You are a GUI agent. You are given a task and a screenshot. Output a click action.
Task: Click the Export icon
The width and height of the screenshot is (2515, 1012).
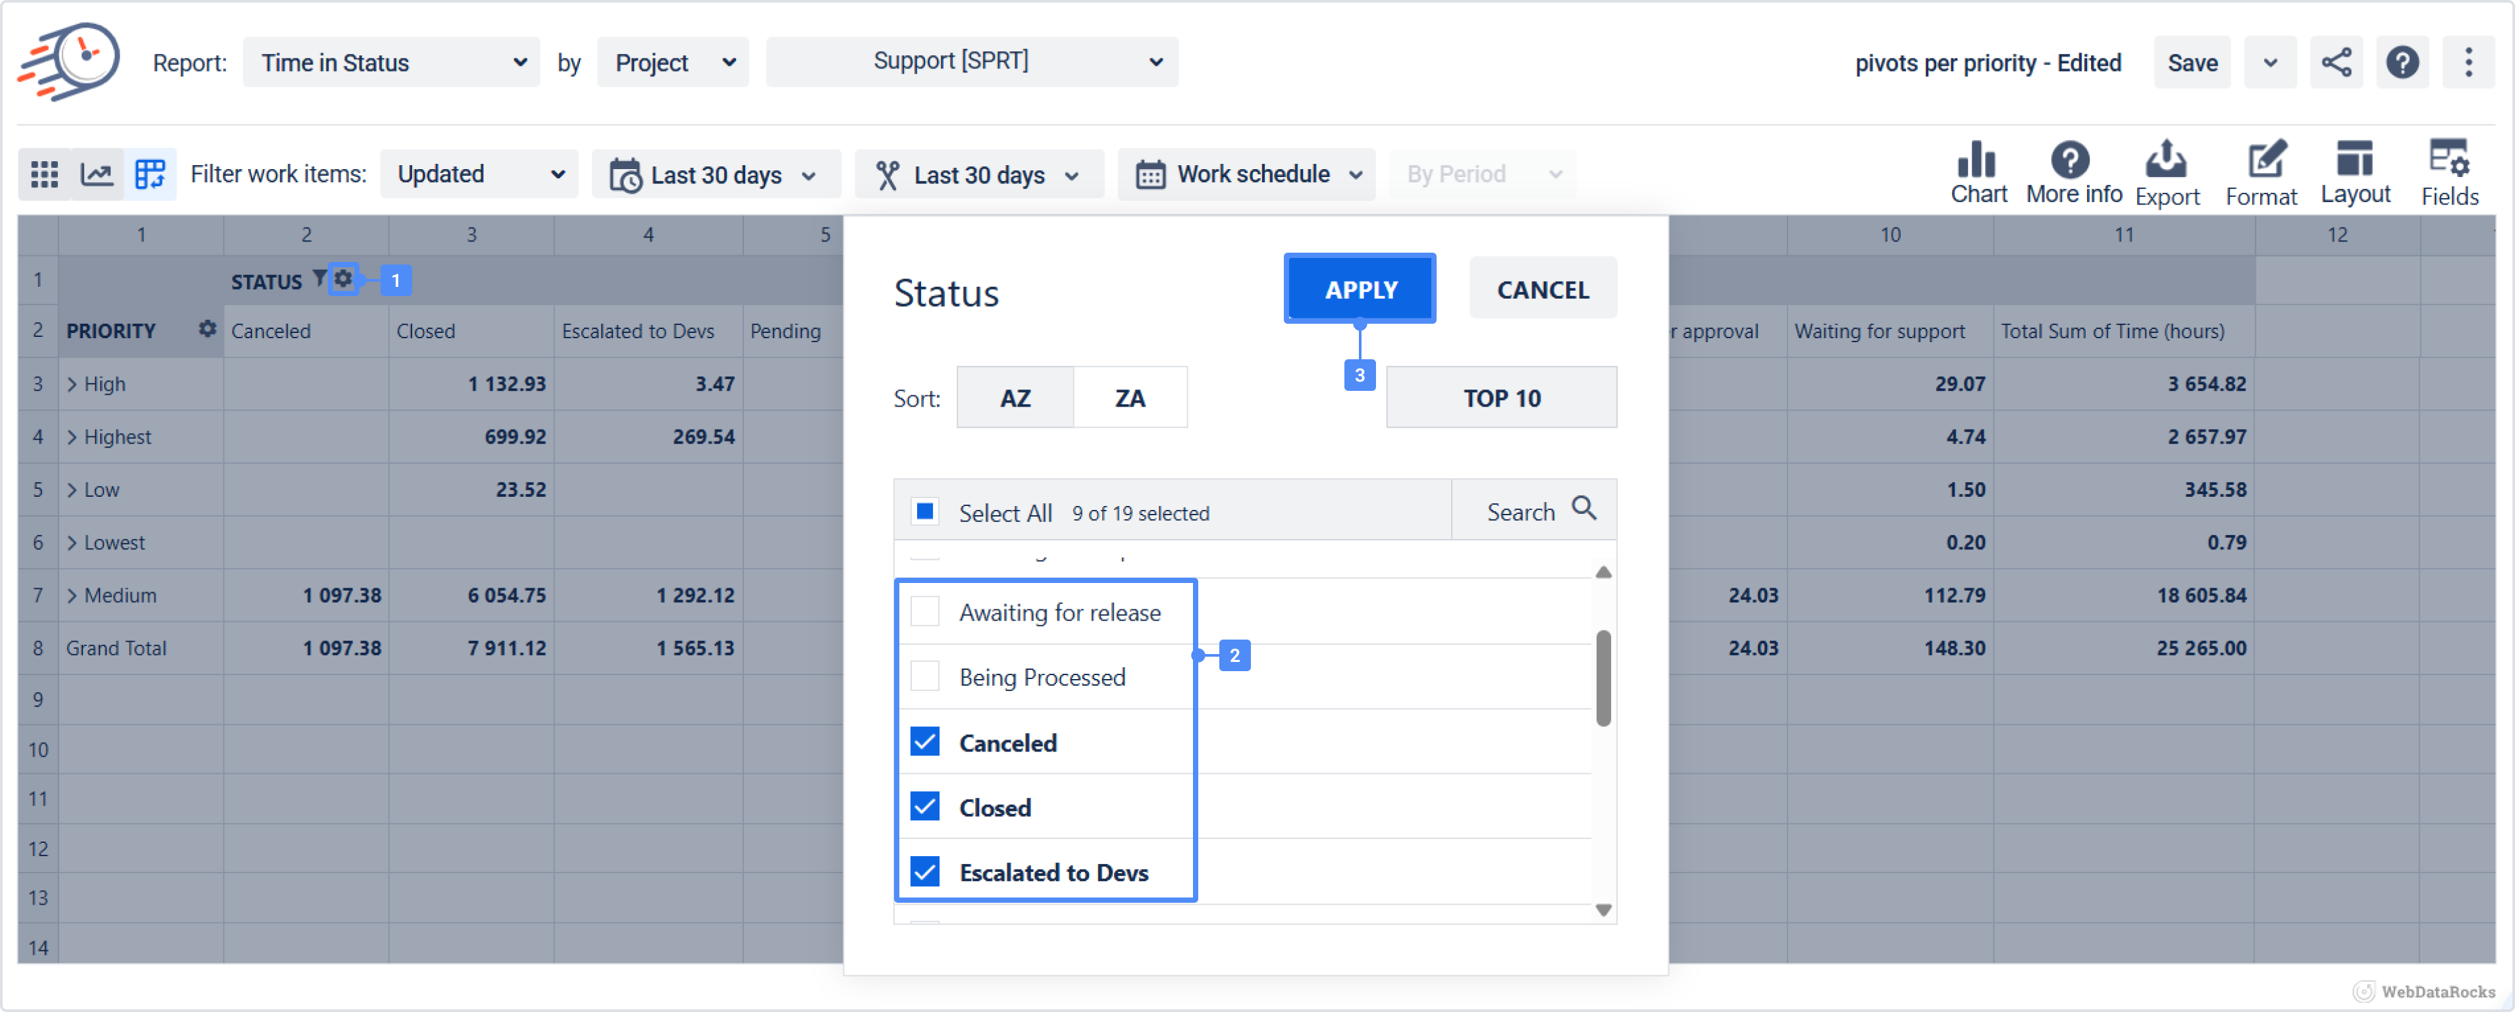pos(2167,159)
